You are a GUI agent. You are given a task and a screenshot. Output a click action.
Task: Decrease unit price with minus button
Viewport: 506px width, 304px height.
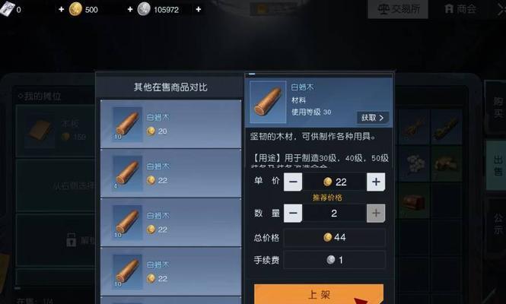[293, 182]
